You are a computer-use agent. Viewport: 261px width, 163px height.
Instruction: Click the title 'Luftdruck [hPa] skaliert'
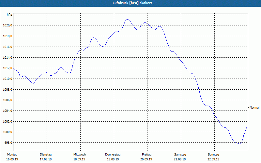[x=132, y=3]
